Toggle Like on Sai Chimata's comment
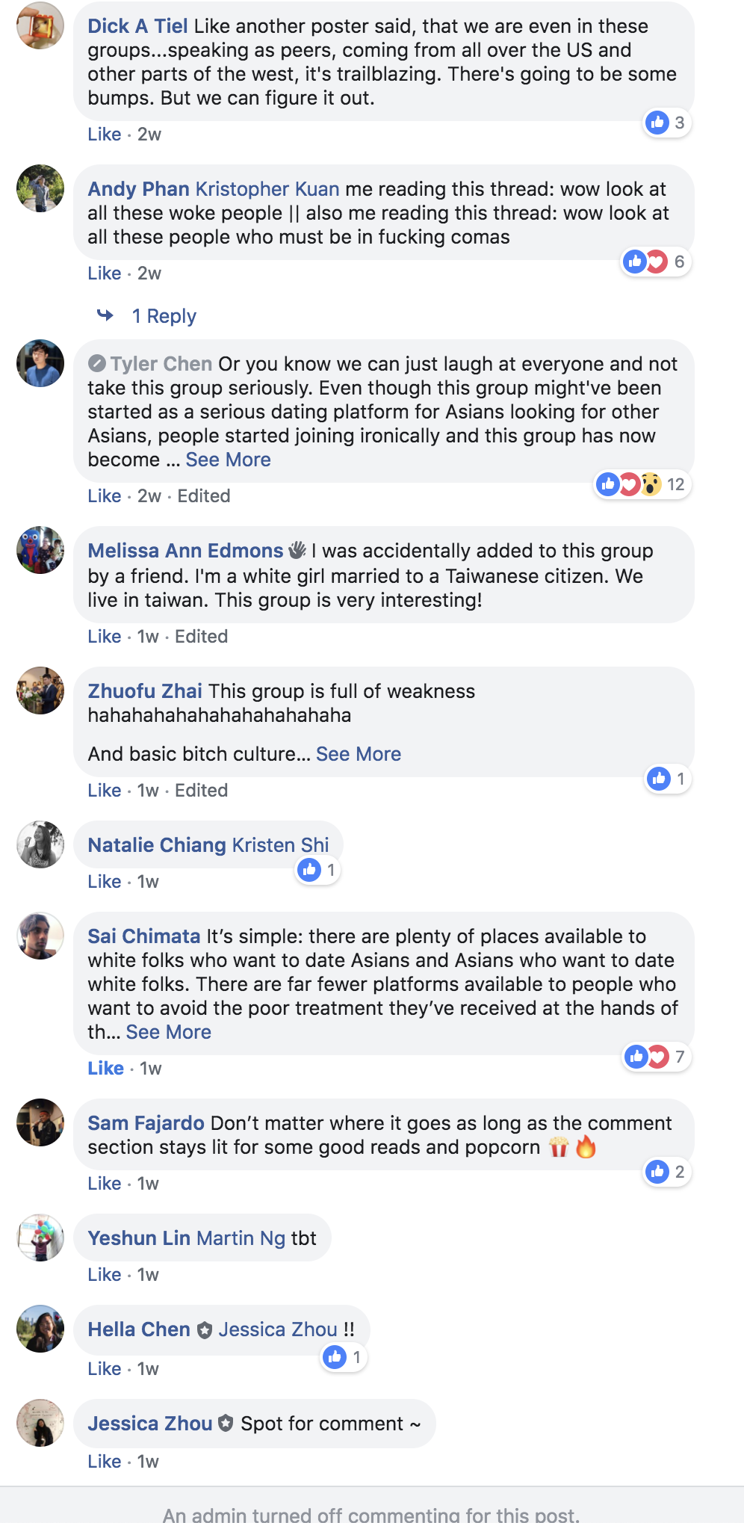 coord(106,1068)
